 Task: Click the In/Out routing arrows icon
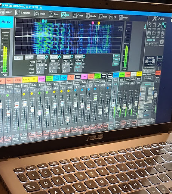coord(154,25)
